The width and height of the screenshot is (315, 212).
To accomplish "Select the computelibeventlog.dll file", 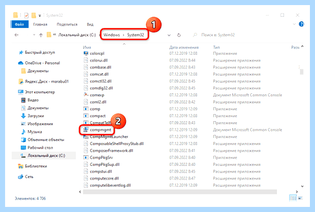I will click(110, 185).
